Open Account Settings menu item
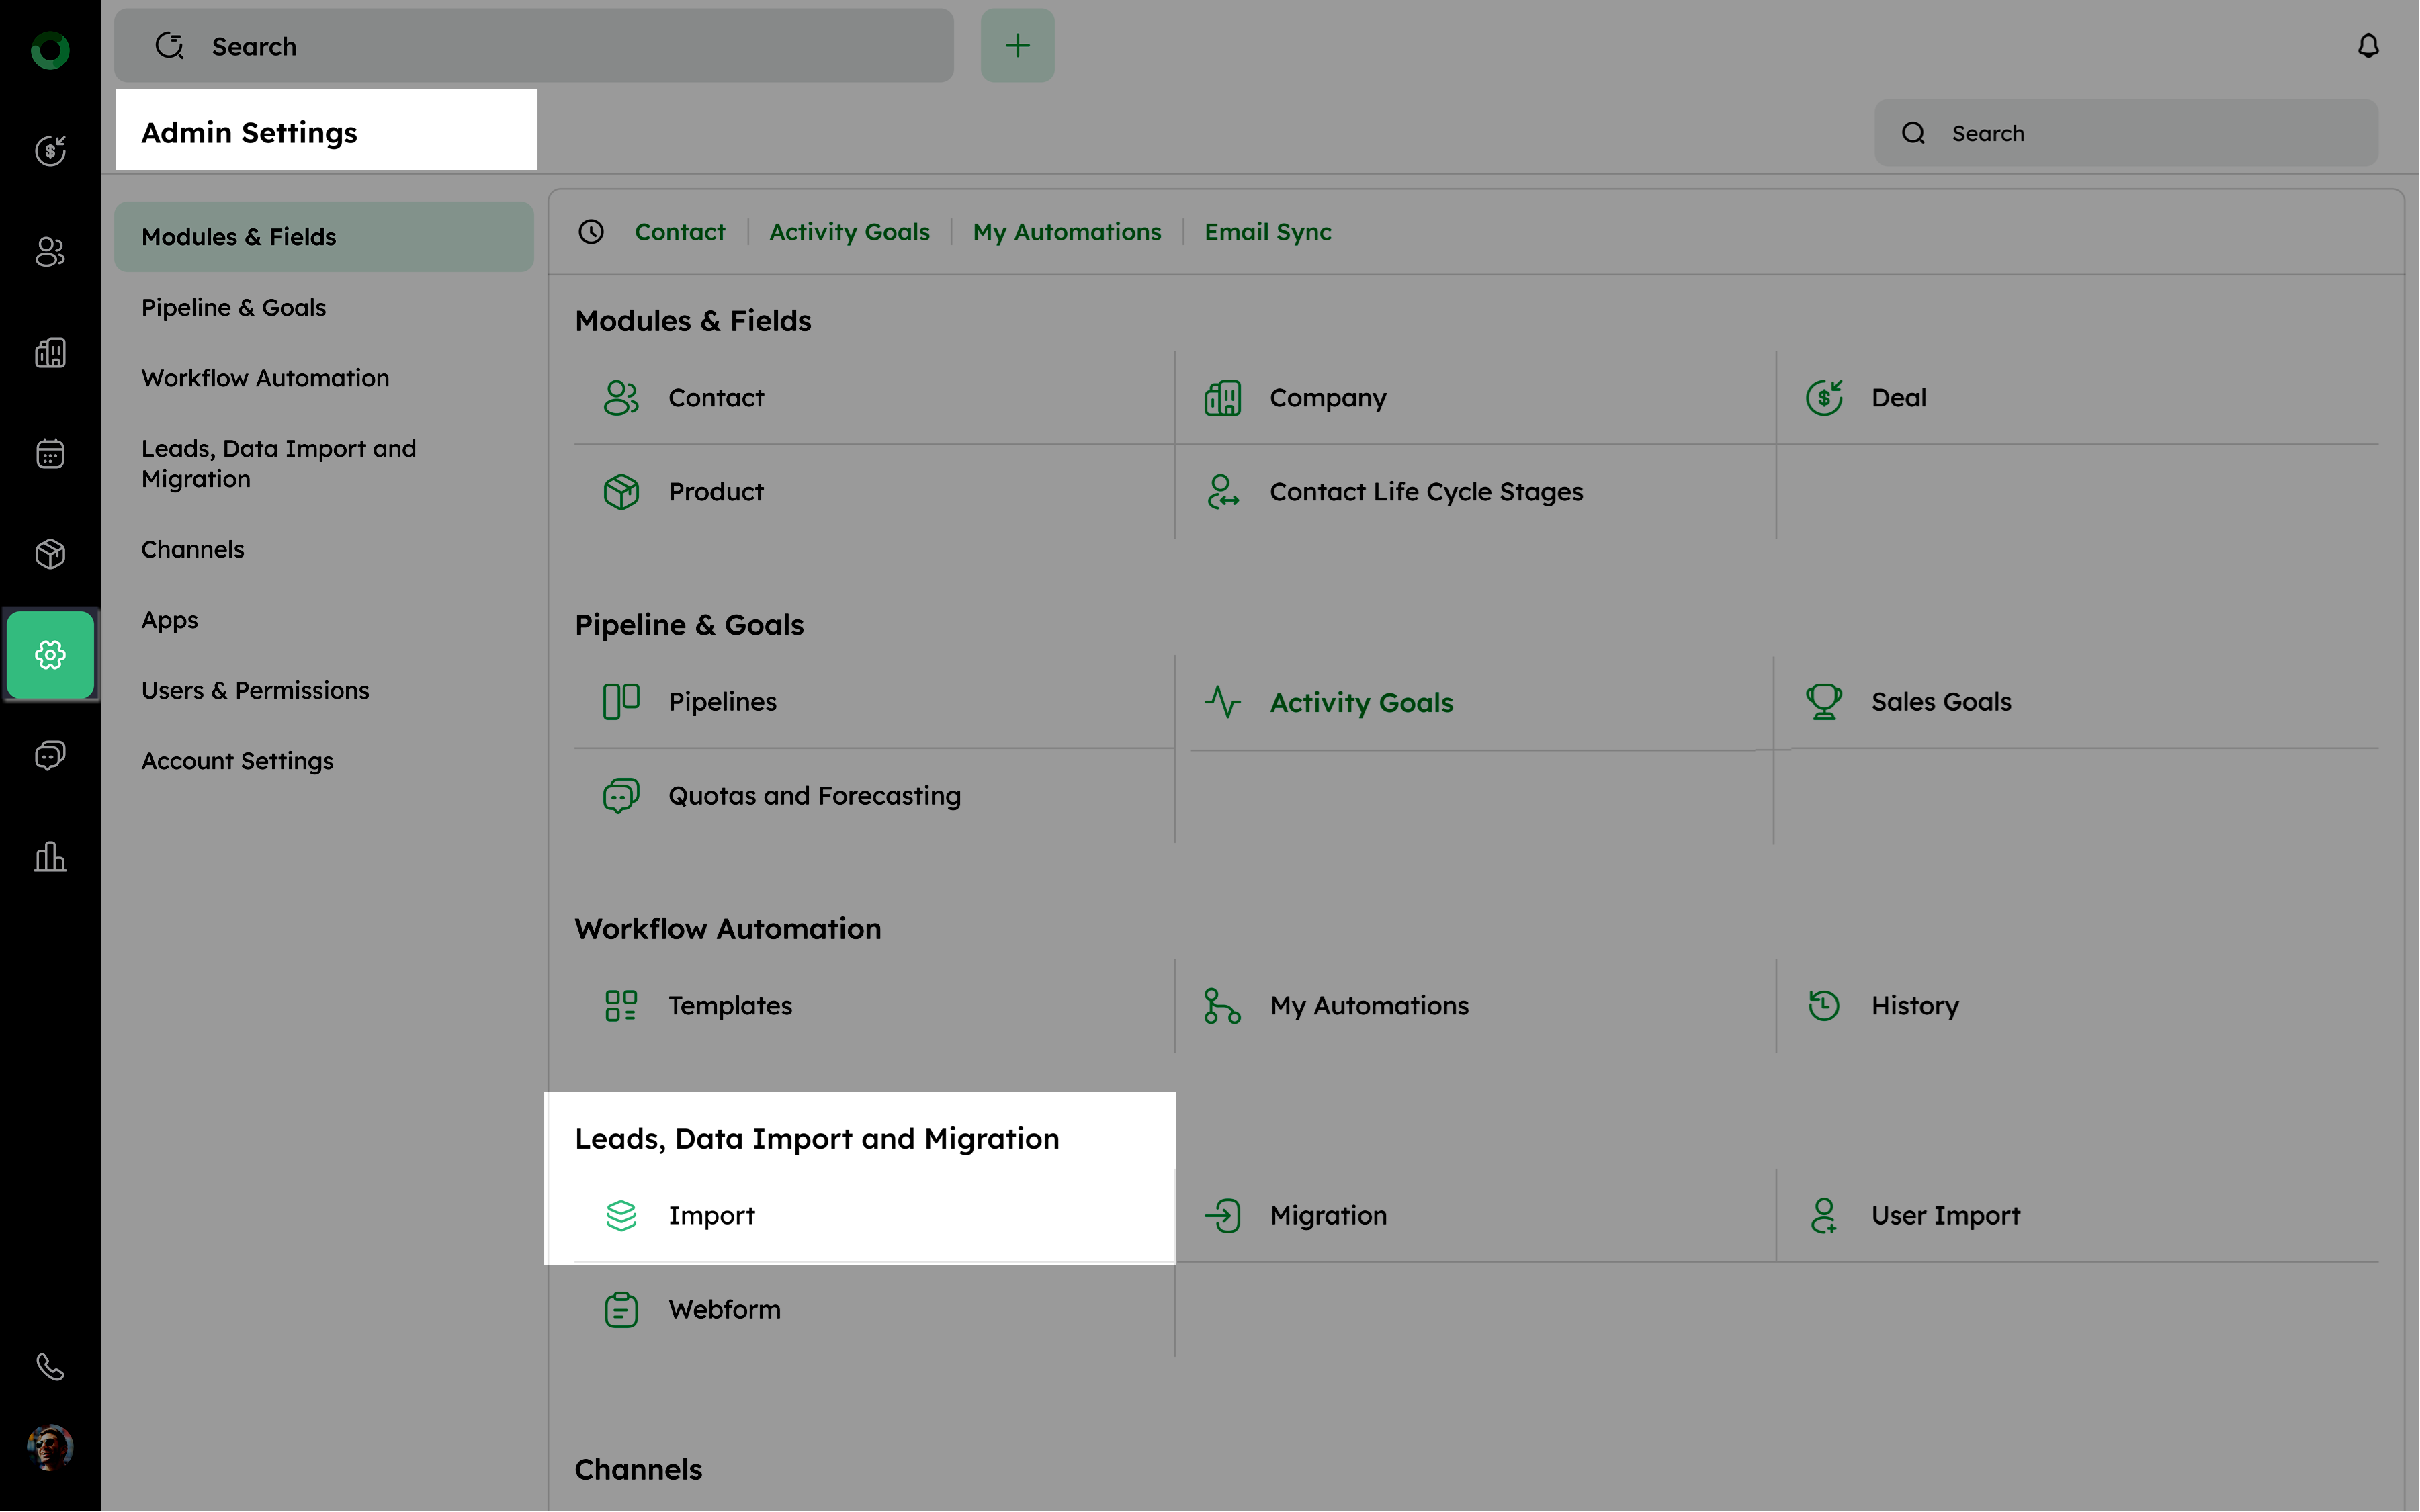The height and width of the screenshot is (1512, 2420). click(237, 761)
